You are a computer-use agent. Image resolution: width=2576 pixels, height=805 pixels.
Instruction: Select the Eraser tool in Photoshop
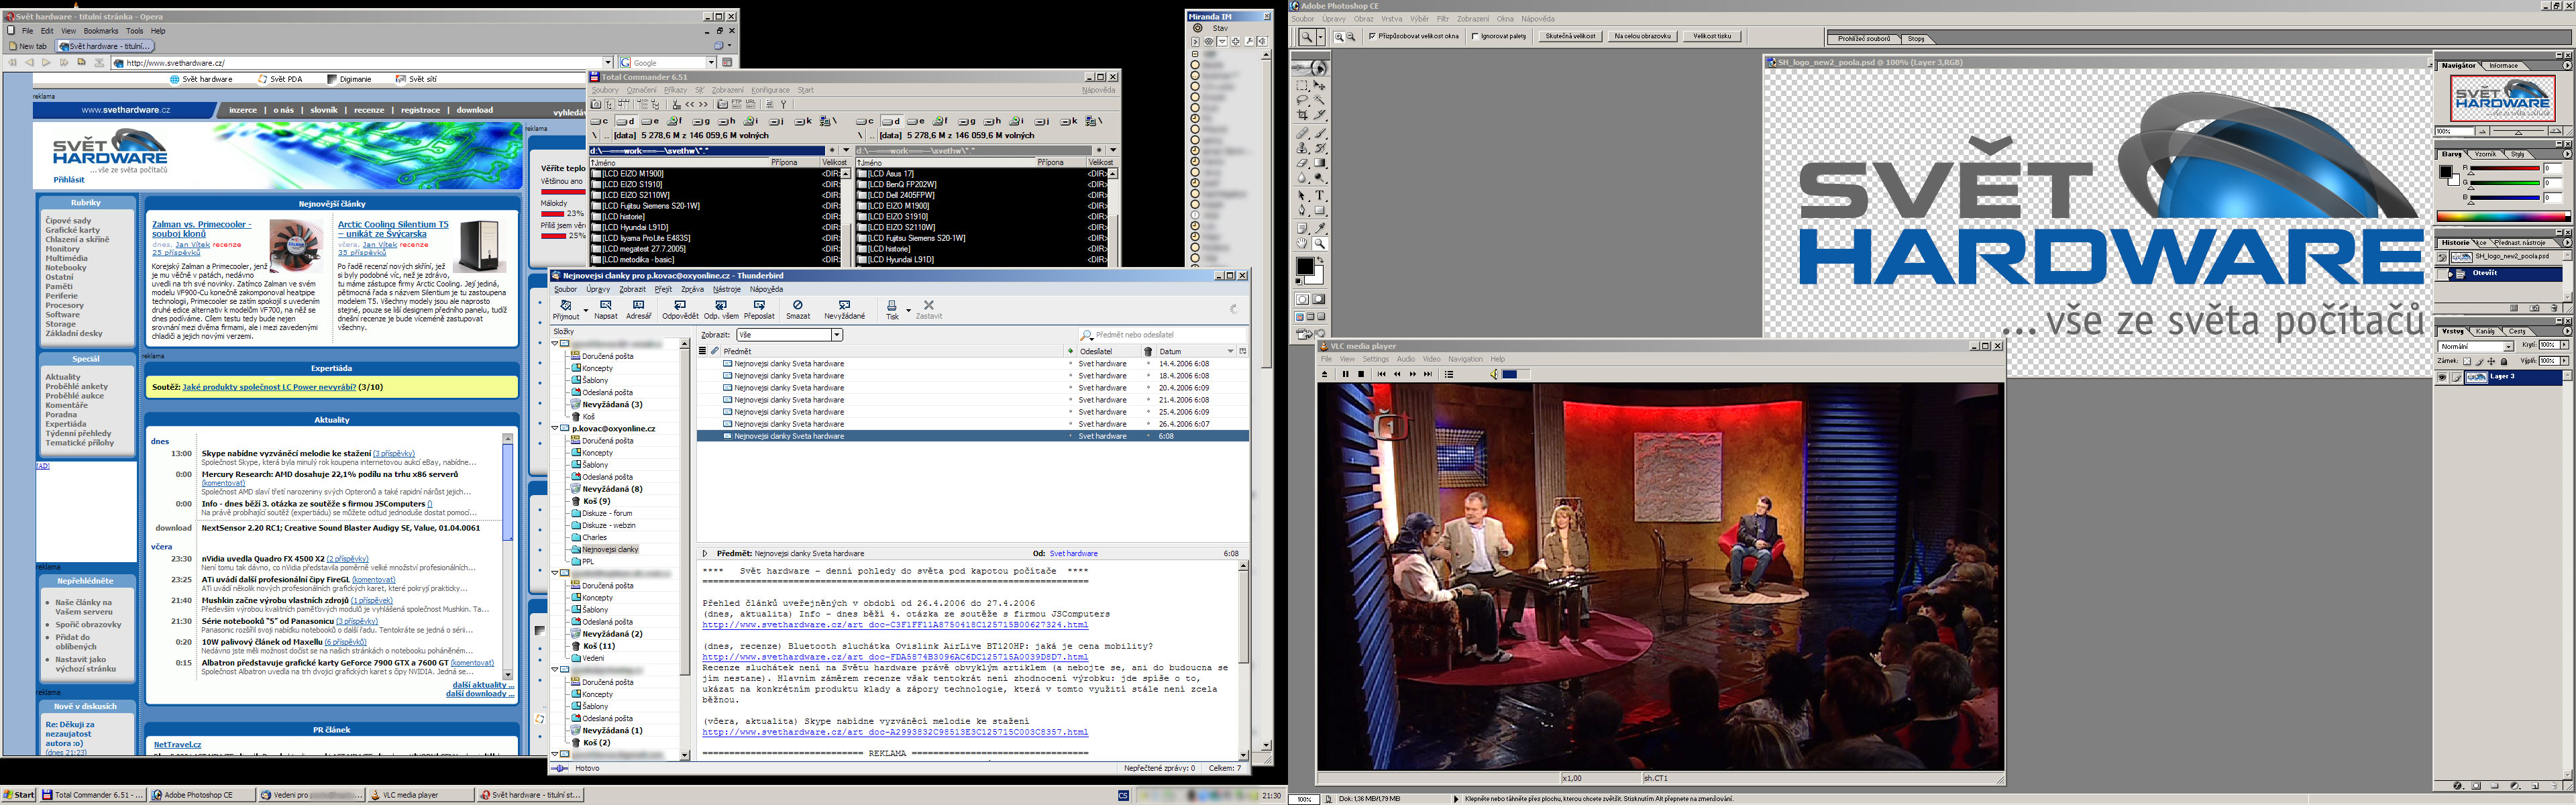point(1302,163)
